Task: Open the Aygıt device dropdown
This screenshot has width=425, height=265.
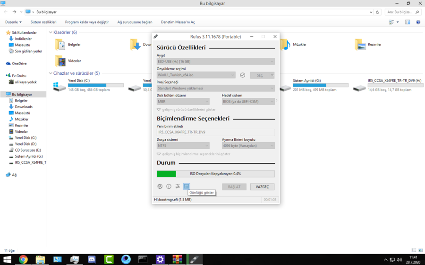Action: 215,62
